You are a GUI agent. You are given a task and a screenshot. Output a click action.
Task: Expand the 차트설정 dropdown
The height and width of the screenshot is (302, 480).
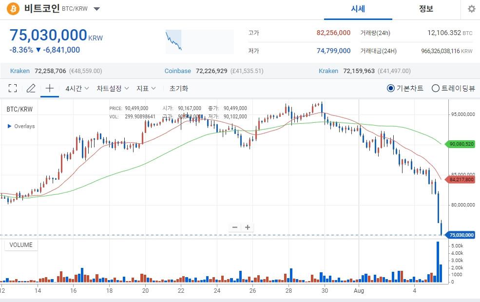[113, 89]
